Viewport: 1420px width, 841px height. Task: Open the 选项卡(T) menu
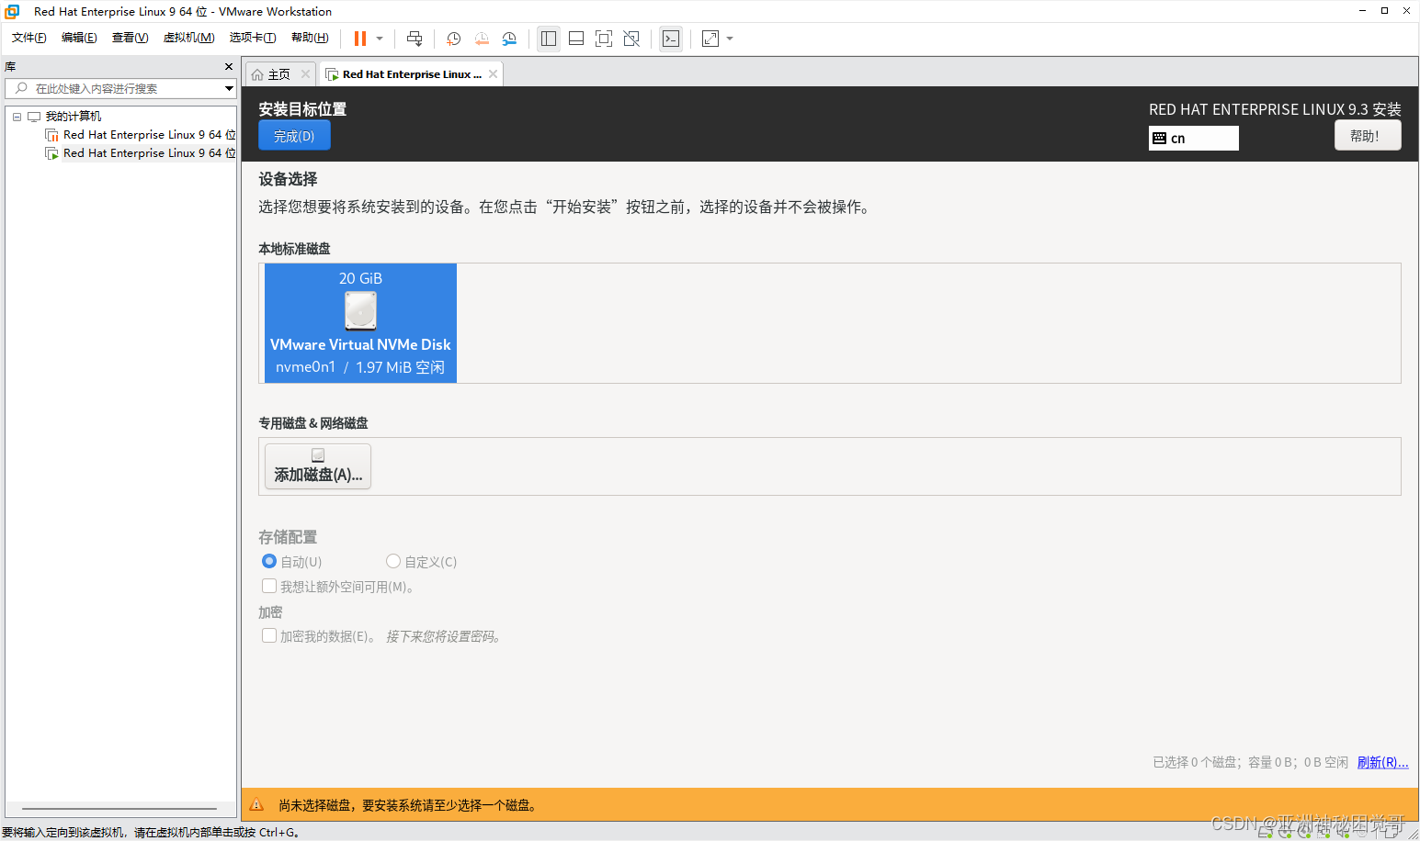pos(253,38)
